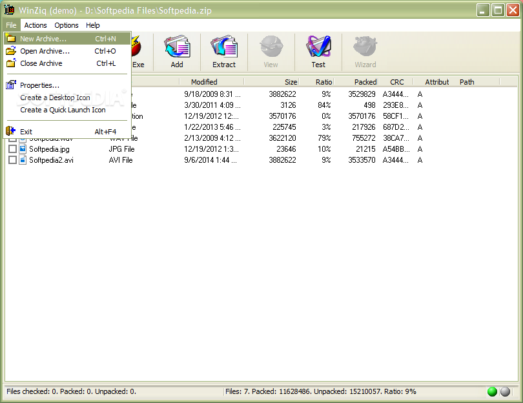Click the Properties icon in File menu

11,85
